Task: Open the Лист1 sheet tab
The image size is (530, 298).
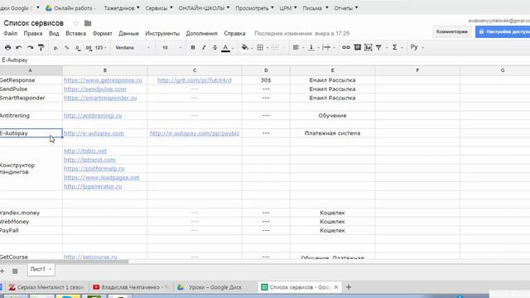Action: click(x=41, y=269)
